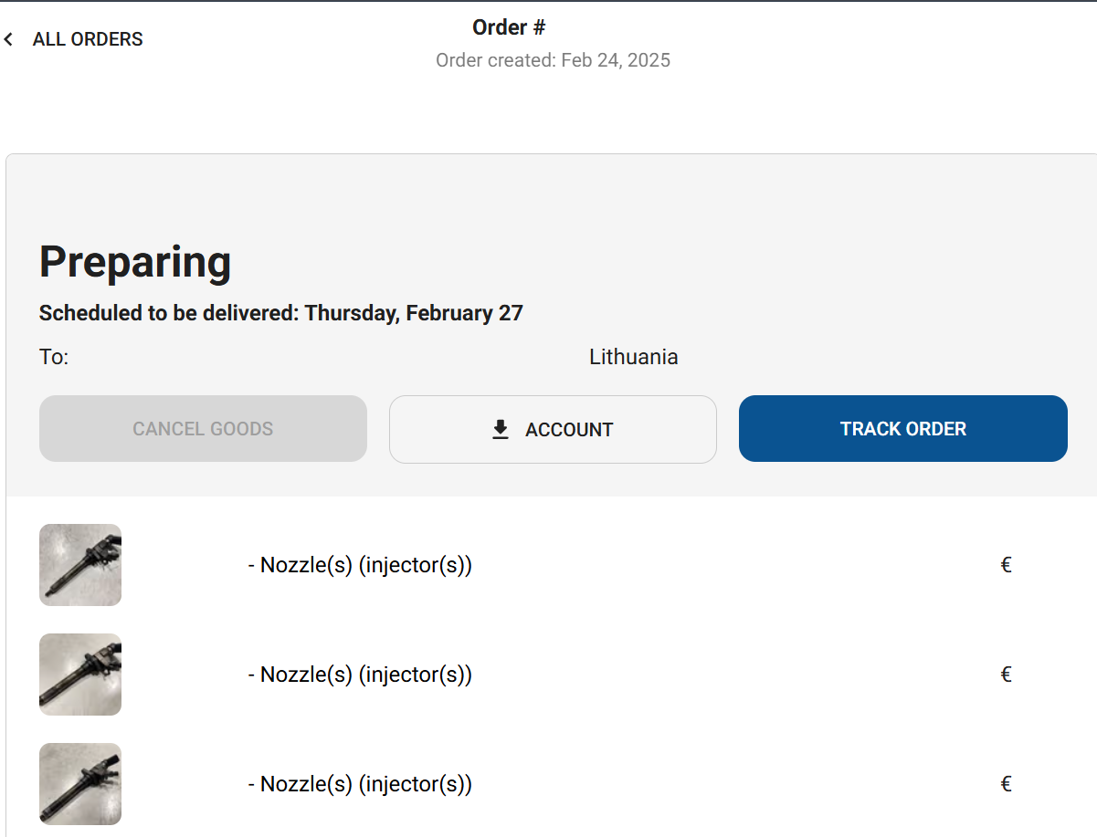Click the Order # title

pos(509,27)
